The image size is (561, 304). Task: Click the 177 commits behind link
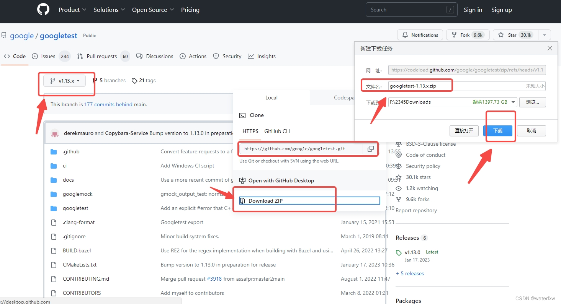108,104
